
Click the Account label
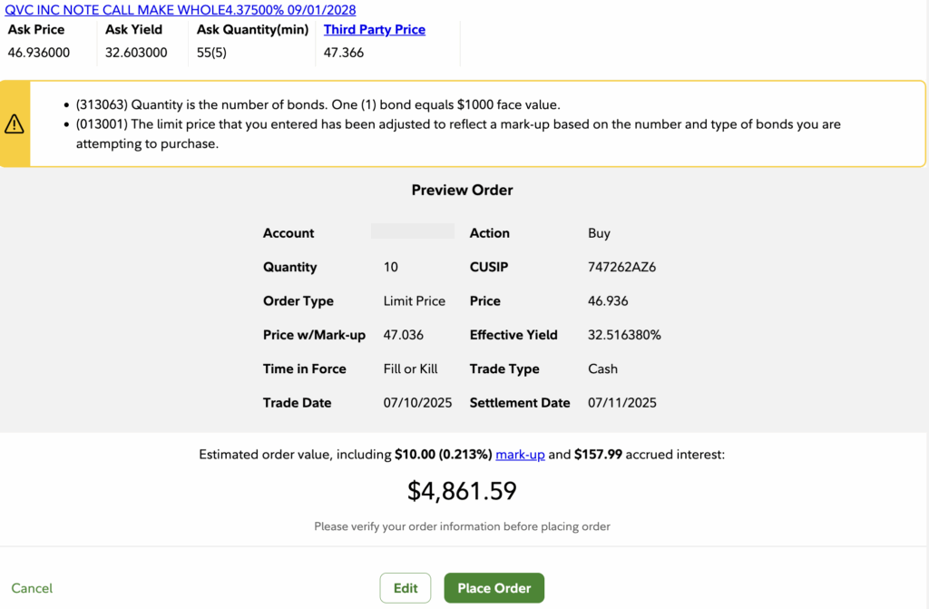tap(288, 233)
